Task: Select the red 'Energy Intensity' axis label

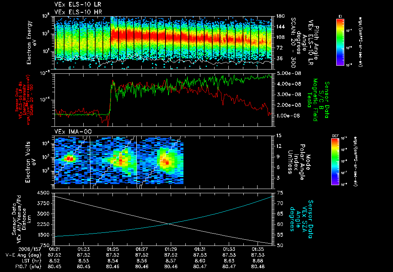Action: click(x=24, y=100)
